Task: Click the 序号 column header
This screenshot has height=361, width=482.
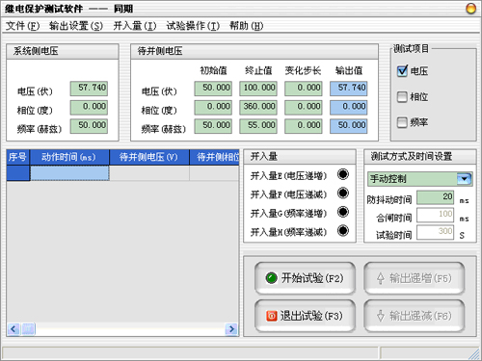Action: point(18,157)
